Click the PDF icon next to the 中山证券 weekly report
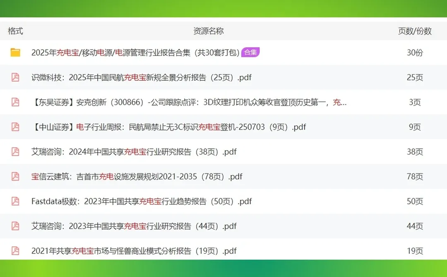Viewport: 447px width, 277px height. 15,127
